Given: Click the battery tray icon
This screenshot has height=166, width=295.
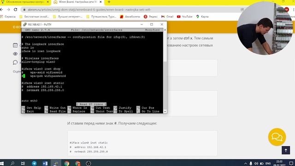Looking at the screenshot, I should [261, 163].
